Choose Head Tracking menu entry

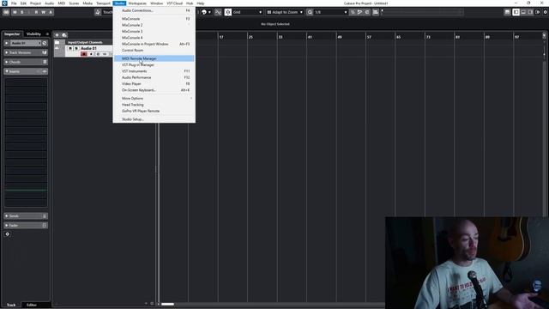click(154, 105)
